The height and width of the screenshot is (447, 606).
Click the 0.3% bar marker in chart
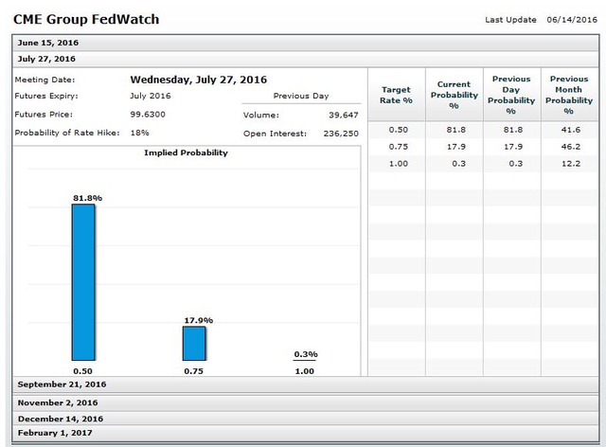tap(305, 360)
